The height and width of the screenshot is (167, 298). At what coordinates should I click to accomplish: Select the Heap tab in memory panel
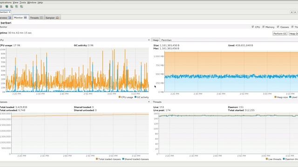156,40
